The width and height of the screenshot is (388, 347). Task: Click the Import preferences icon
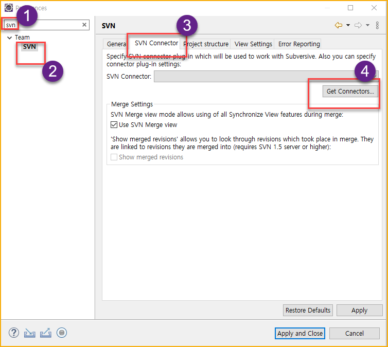(30, 333)
